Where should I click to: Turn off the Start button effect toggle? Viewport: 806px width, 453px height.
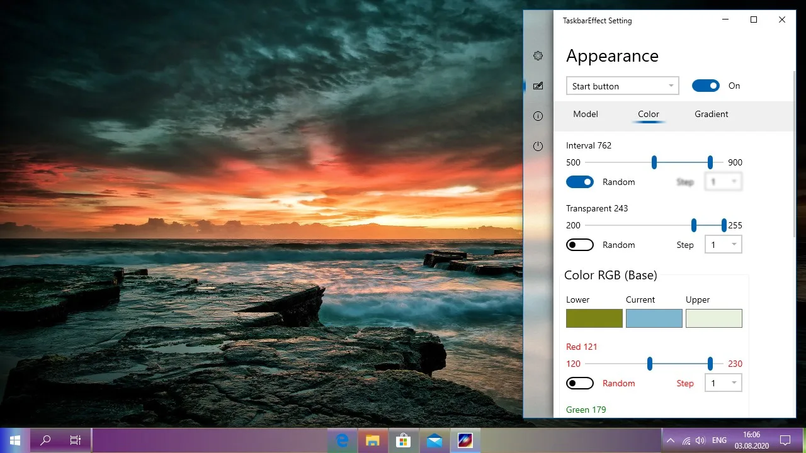[x=706, y=86]
